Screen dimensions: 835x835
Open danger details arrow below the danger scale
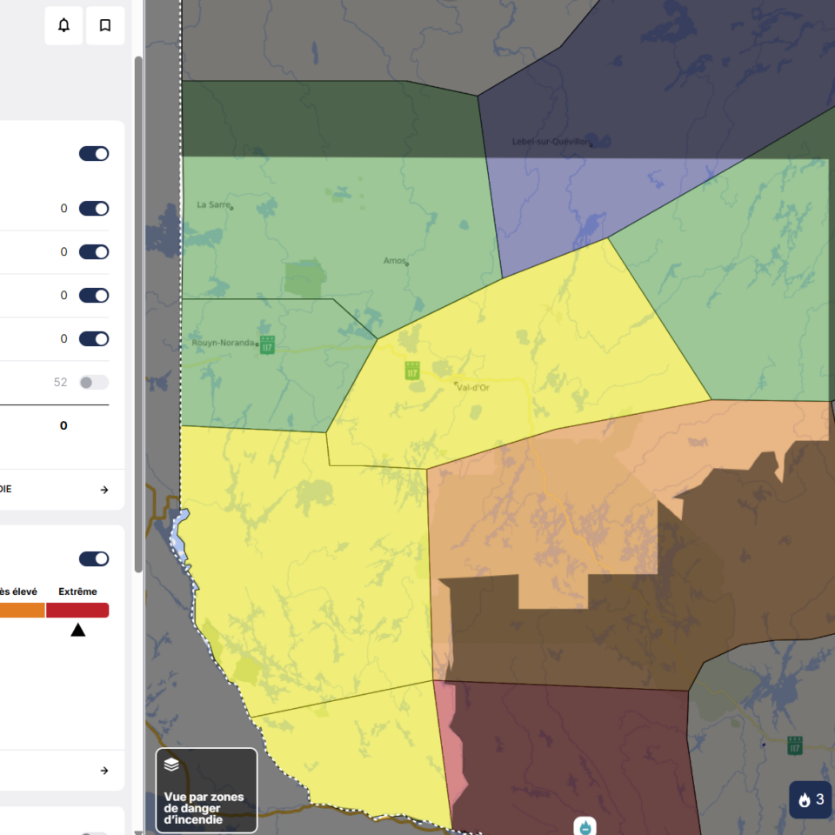pyautogui.click(x=104, y=771)
